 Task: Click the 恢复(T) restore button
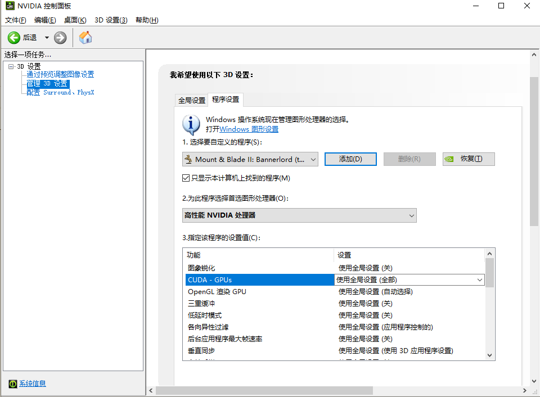point(469,159)
